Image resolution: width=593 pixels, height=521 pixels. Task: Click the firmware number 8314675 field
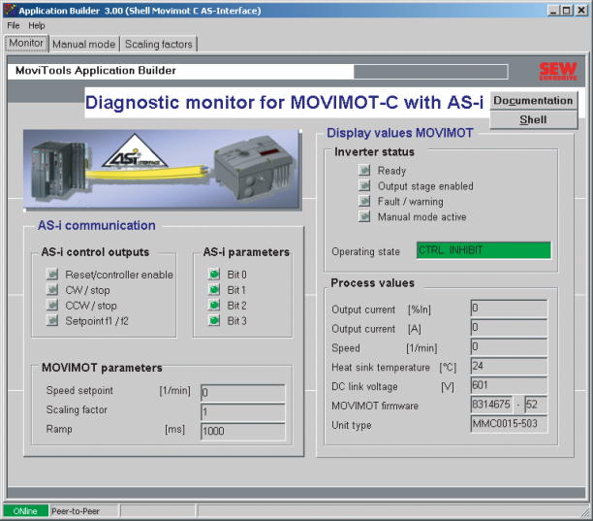(x=491, y=405)
